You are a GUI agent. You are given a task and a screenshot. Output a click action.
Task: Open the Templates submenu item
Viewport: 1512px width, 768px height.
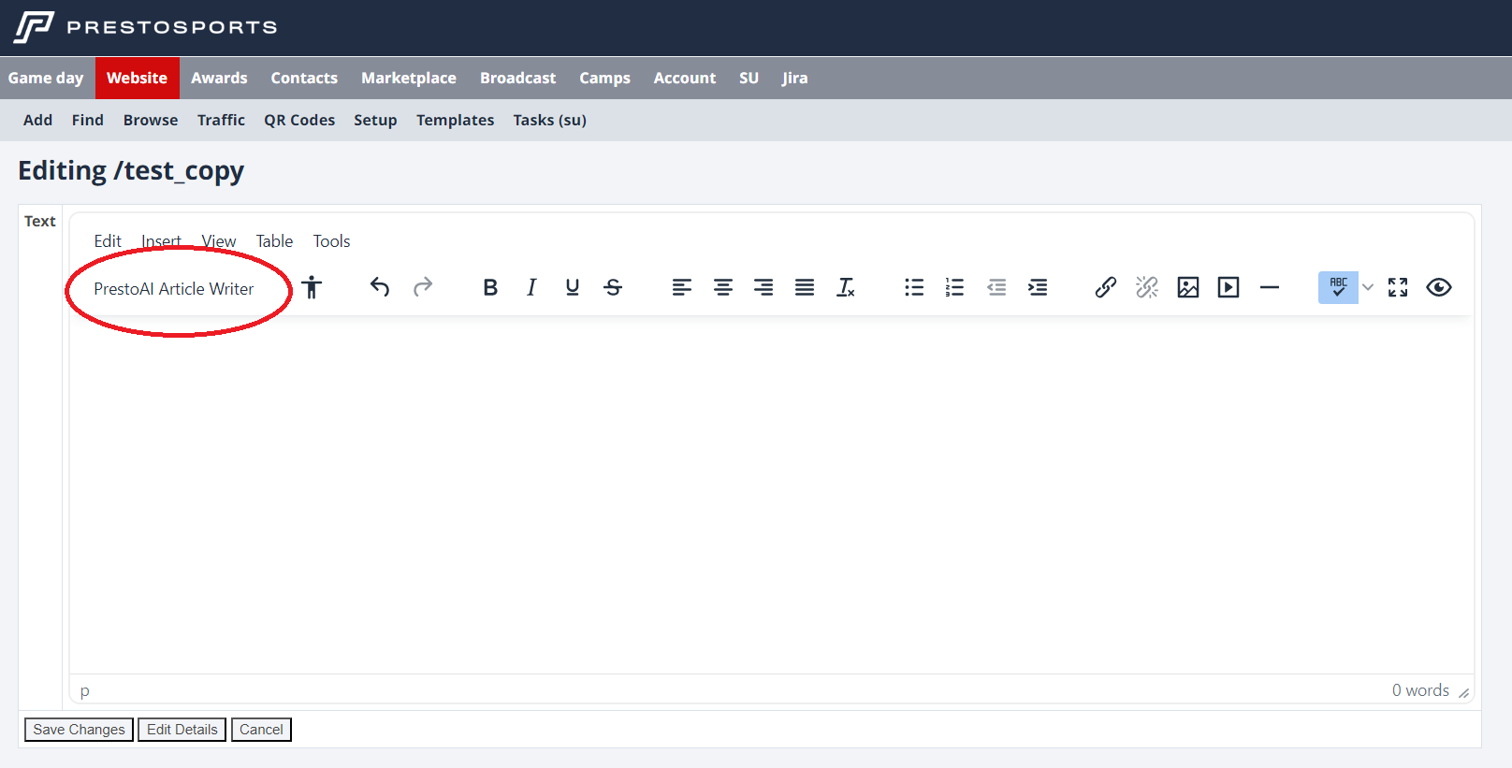coord(455,120)
